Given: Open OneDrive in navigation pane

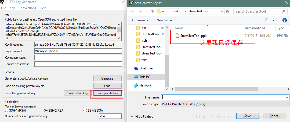Looking at the screenshot, I should point(143,68).
